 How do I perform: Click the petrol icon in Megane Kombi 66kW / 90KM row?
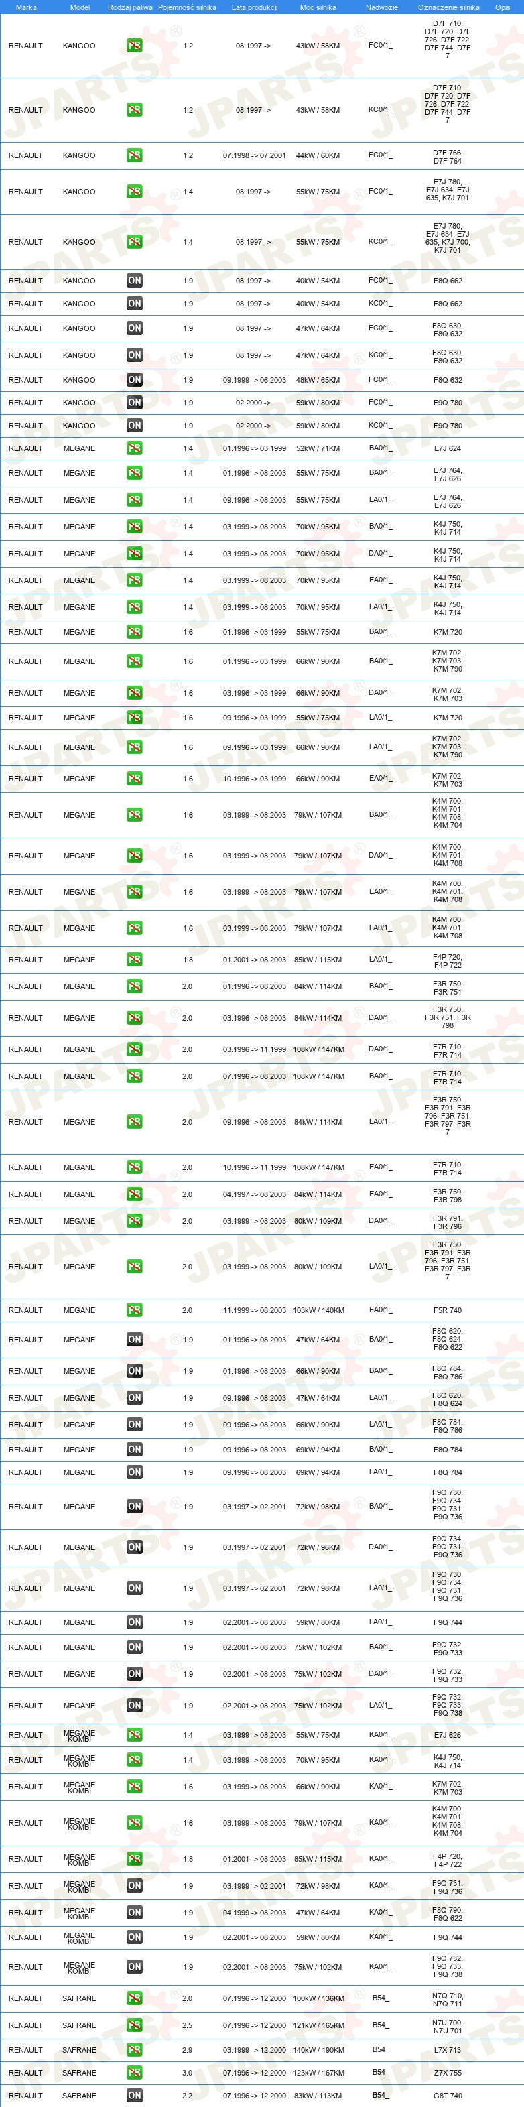135,1787
